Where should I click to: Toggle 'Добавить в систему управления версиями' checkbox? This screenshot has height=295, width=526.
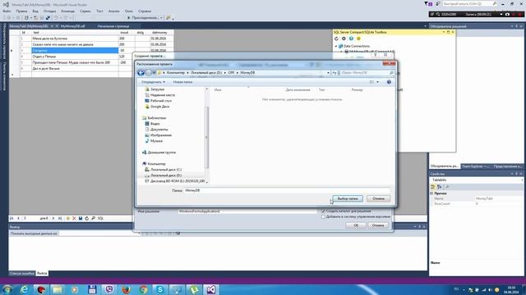click(323, 216)
